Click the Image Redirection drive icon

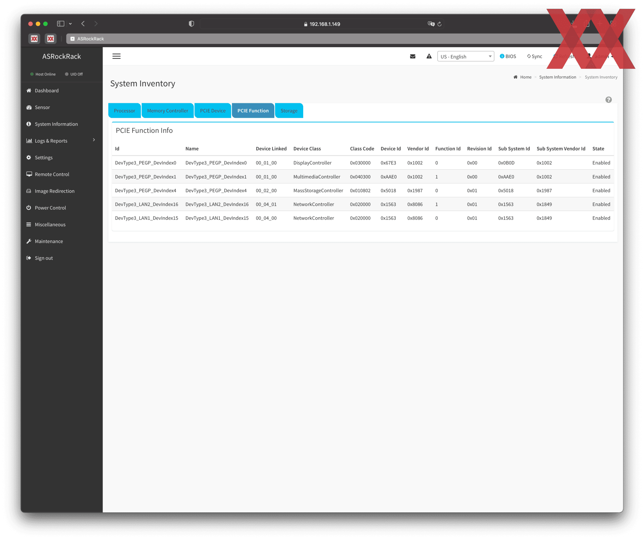(29, 191)
